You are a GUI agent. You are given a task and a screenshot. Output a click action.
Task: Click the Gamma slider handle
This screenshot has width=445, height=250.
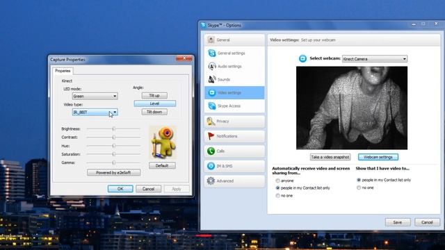tap(114, 162)
